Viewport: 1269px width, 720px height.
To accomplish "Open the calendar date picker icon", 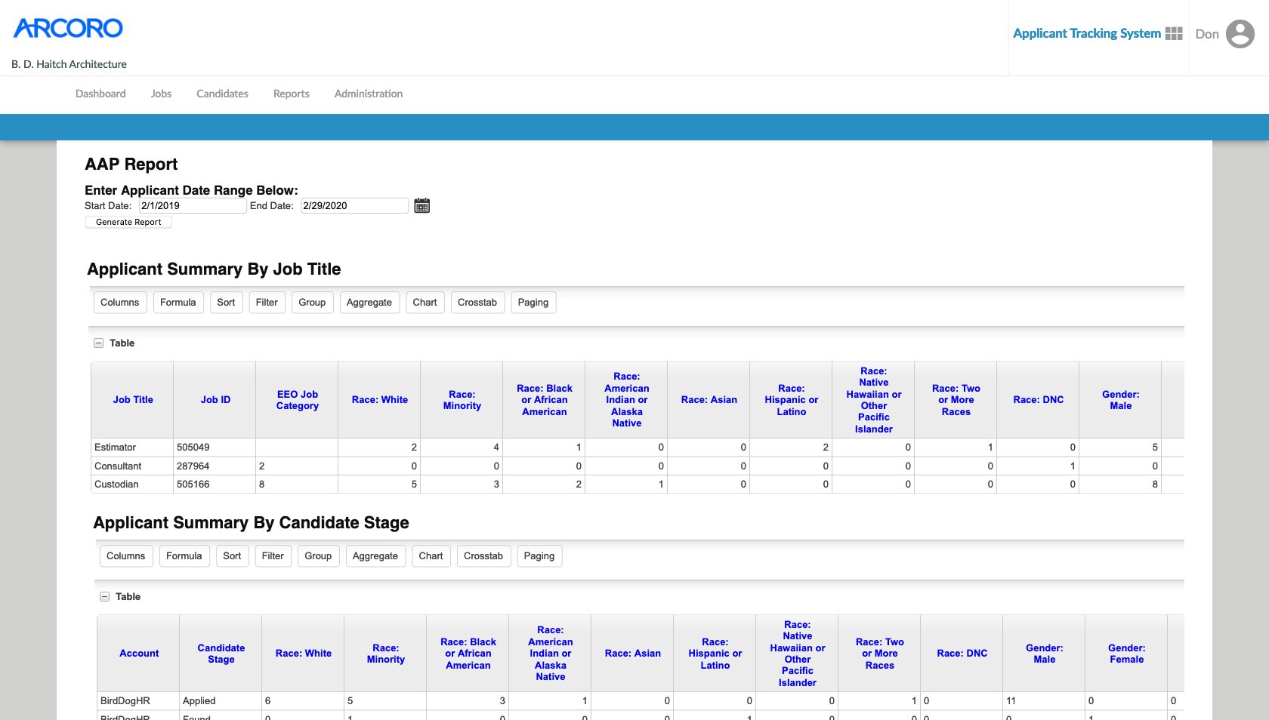I will 421,205.
